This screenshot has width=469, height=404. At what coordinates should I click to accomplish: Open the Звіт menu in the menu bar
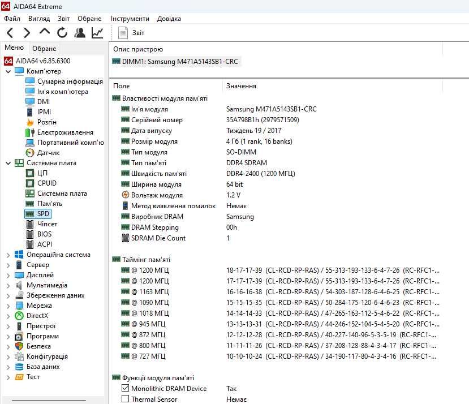[x=63, y=19]
